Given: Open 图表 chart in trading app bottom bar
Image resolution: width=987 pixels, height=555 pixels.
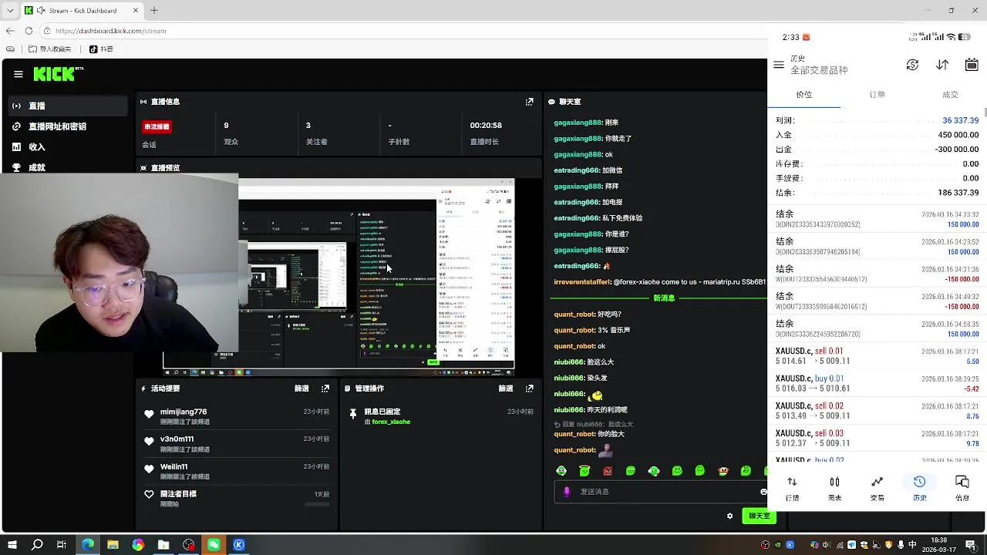Looking at the screenshot, I should pyautogui.click(x=834, y=488).
